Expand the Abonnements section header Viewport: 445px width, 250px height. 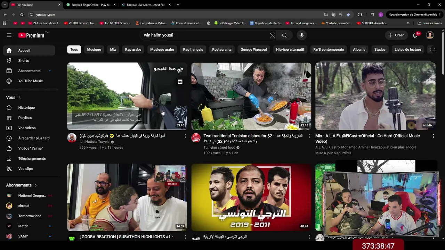tap(22, 185)
